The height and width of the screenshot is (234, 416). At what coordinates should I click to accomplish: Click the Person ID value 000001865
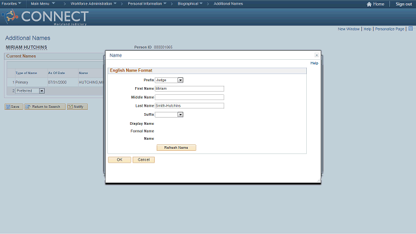tap(163, 47)
